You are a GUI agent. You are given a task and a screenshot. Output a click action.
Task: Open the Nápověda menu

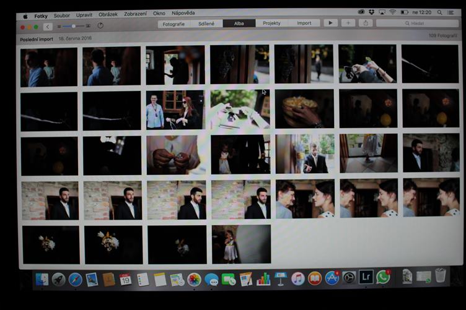click(x=183, y=13)
